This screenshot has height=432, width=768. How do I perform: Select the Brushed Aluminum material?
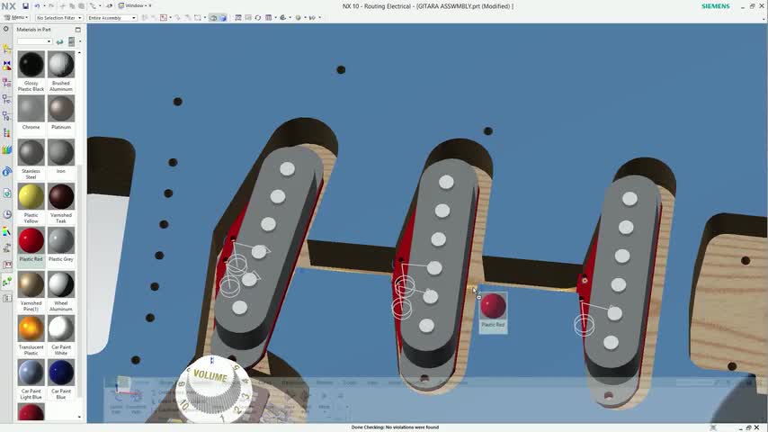click(x=61, y=72)
